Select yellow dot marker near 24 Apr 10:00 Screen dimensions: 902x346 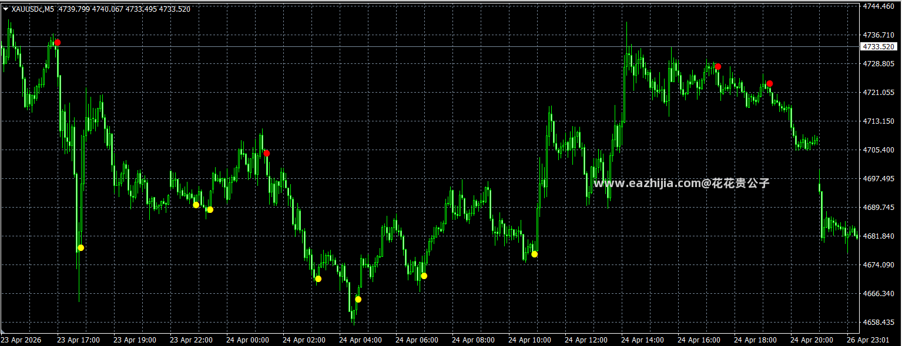tap(535, 255)
